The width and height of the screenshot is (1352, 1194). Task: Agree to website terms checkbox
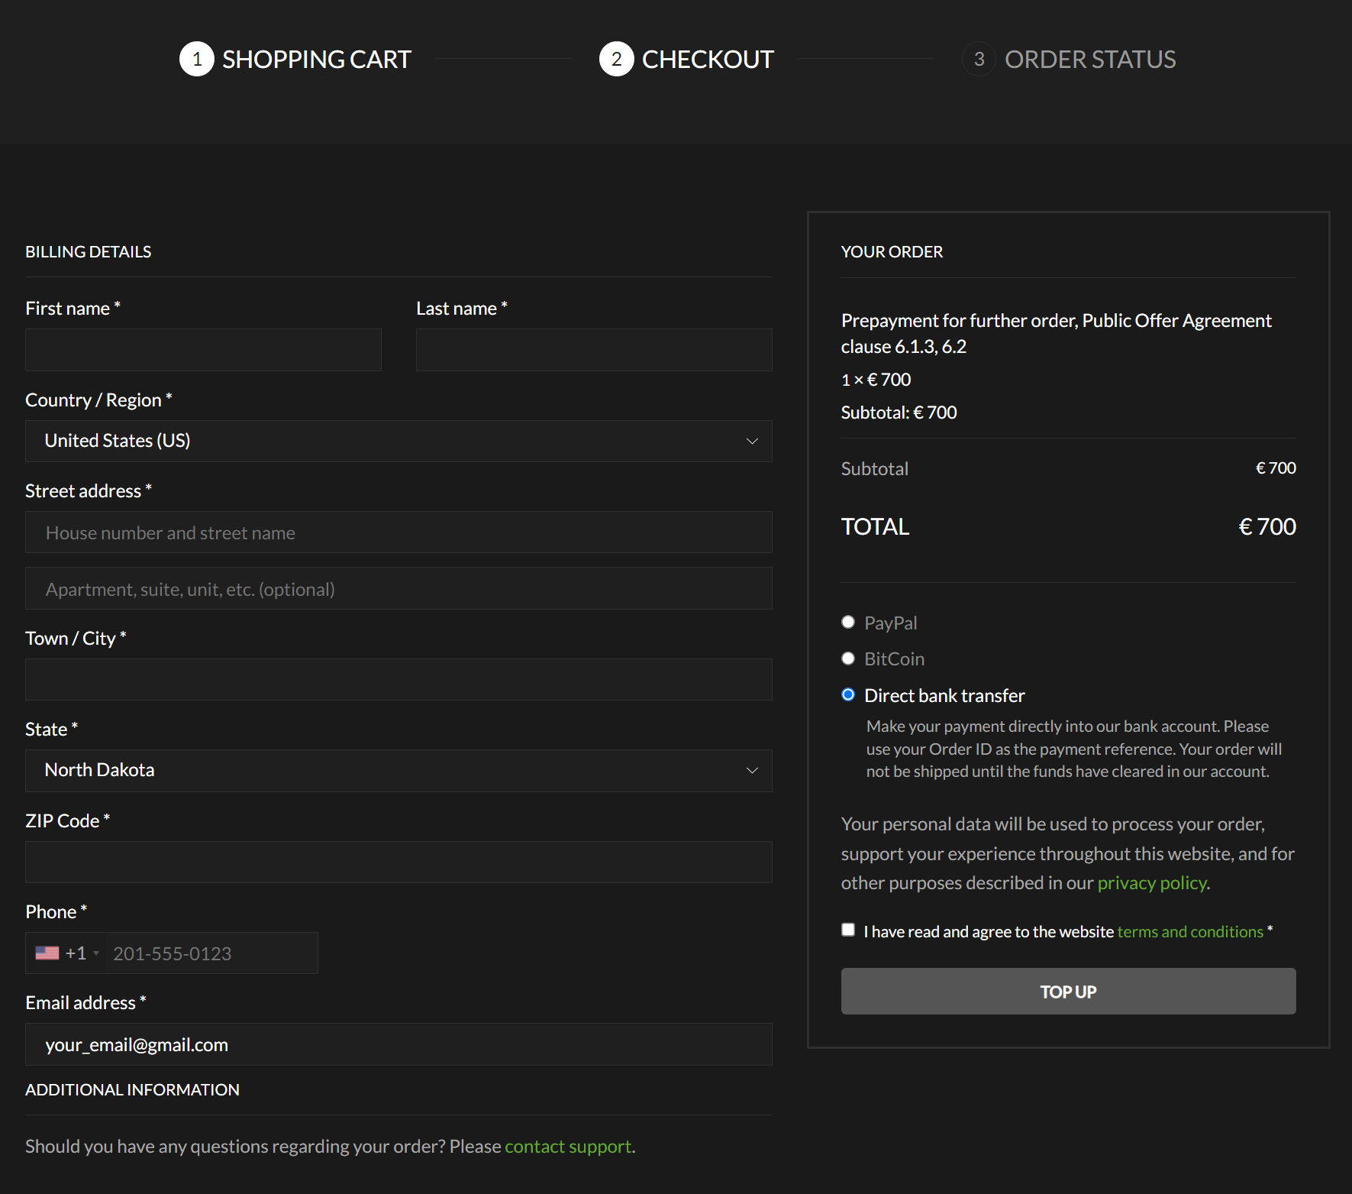[x=848, y=930]
